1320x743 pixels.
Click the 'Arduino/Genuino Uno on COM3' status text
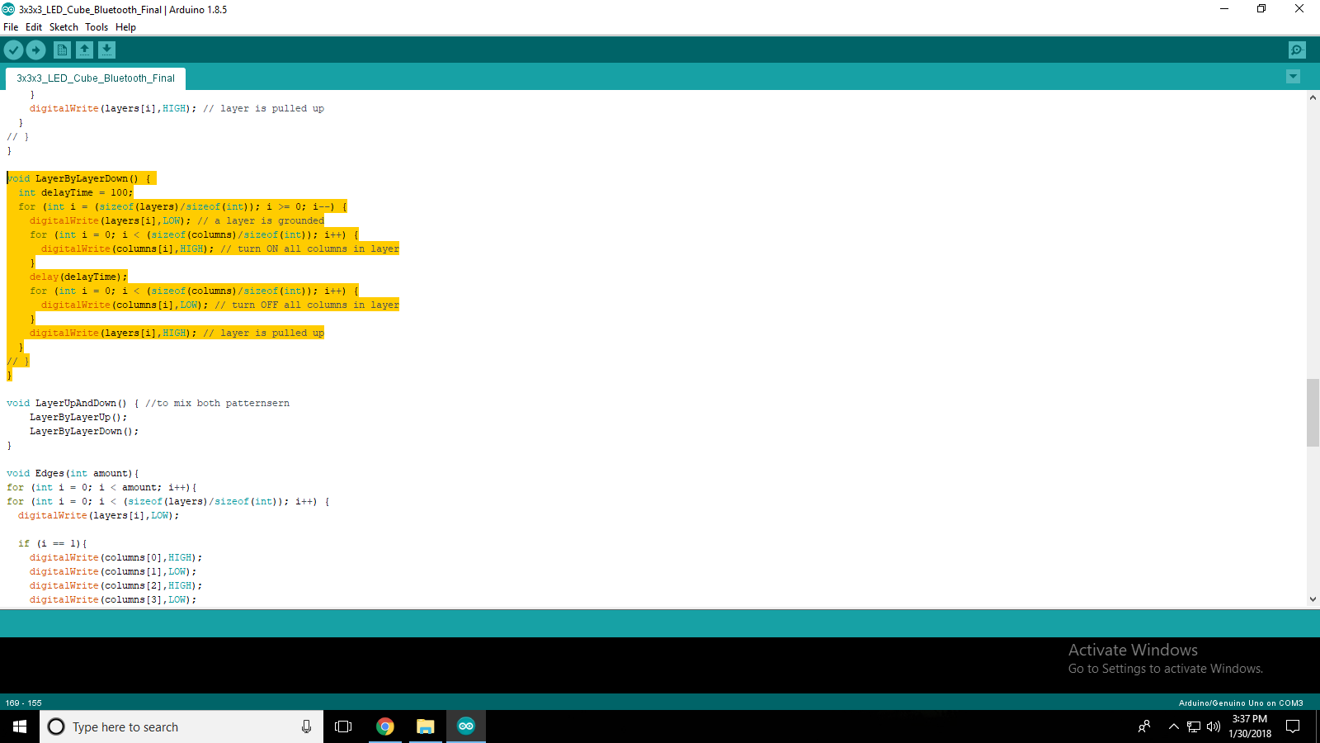[x=1241, y=703]
